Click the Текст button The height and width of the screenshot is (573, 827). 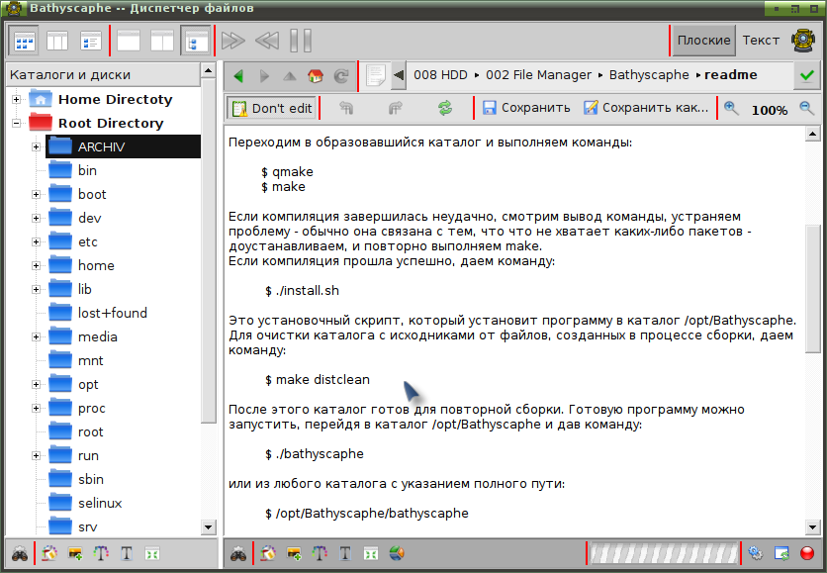pyautogui.click(x=761, y=41)
